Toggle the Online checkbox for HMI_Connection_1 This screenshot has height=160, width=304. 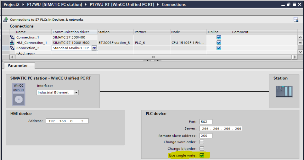click(219, 43)
